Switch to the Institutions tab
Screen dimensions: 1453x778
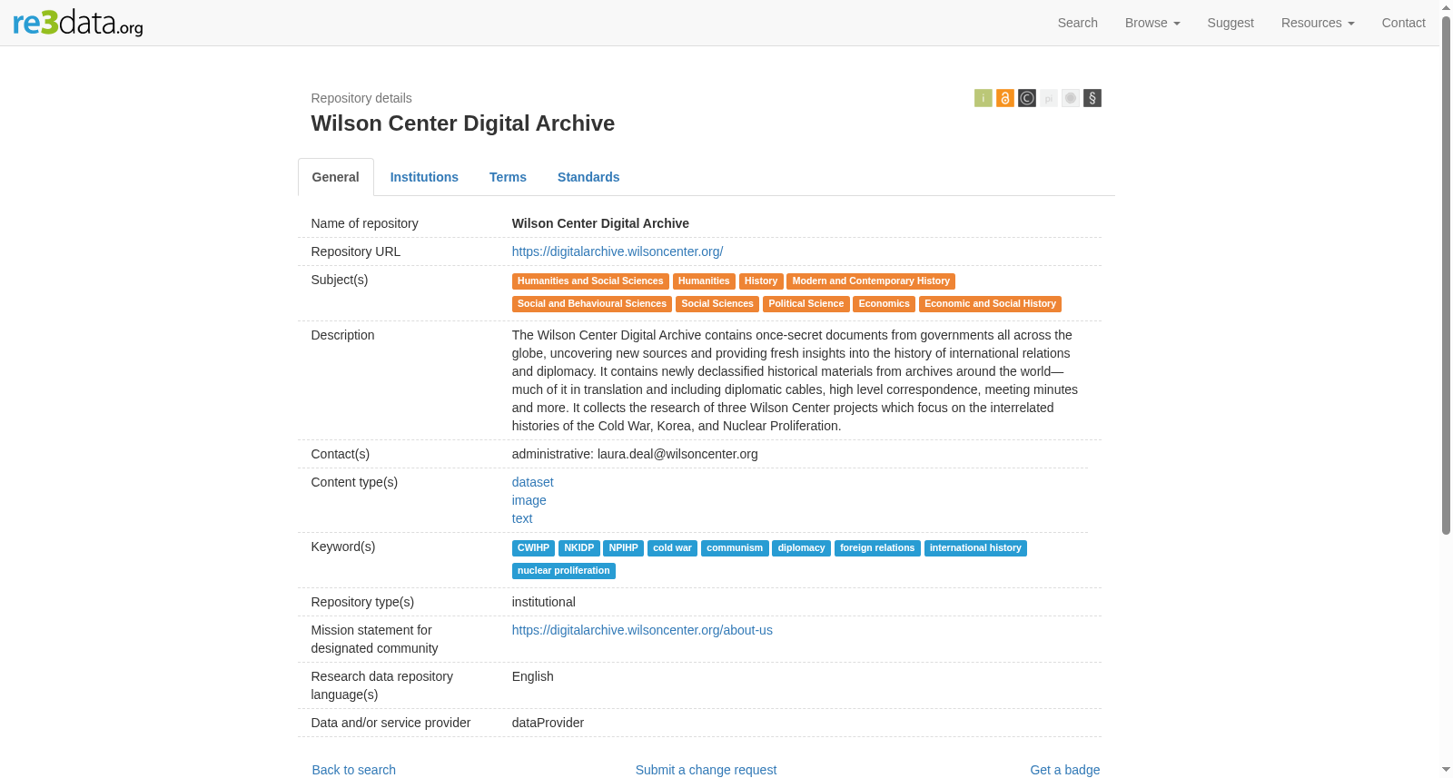click(x=424, y=177)
